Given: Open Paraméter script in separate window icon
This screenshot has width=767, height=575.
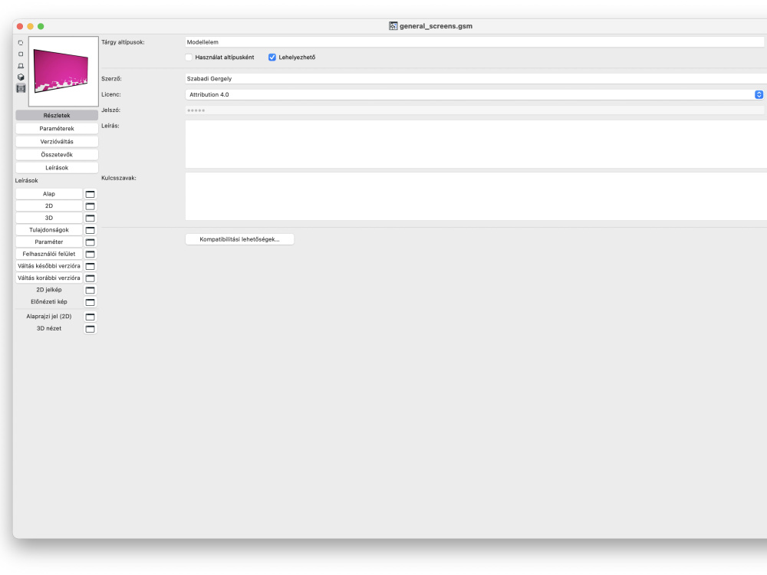Looking at the screenshot, I should [x=90, y=242].
